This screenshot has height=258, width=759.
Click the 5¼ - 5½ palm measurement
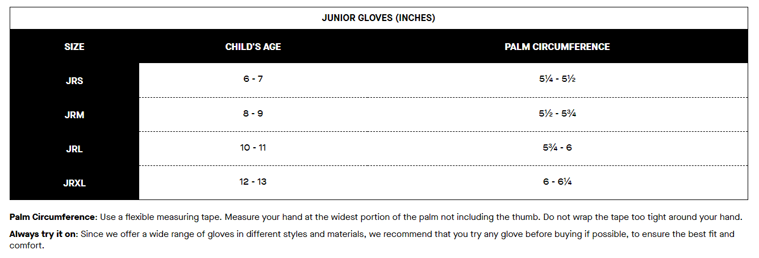click(x=557, y=80)
